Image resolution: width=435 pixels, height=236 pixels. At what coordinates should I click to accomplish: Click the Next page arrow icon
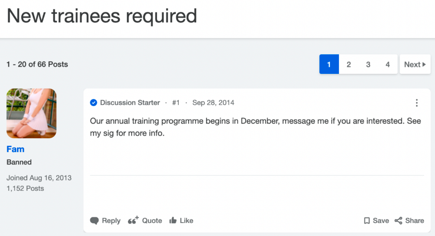coord(424,64)
